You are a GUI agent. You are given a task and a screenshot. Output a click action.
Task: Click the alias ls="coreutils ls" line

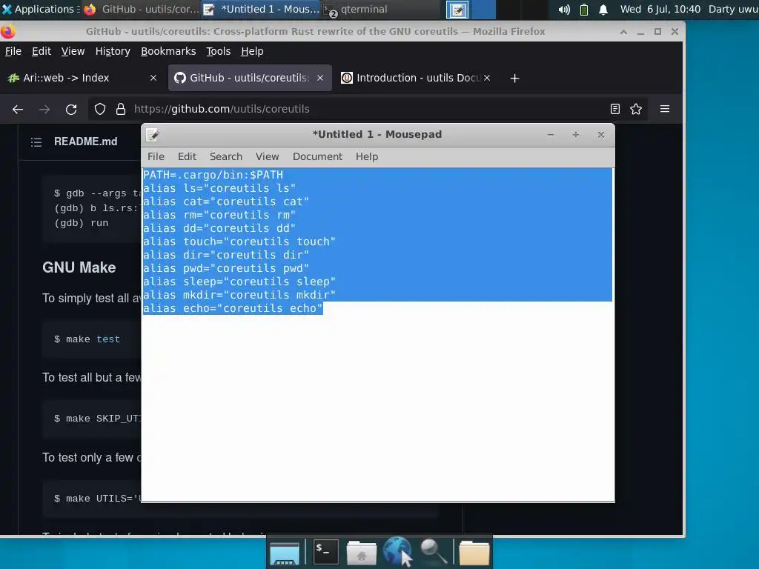coord(219,188)
